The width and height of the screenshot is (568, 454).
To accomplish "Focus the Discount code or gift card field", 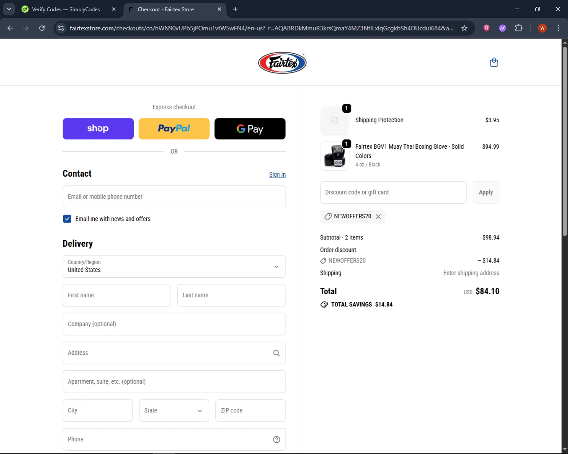I will click(393, 192).
